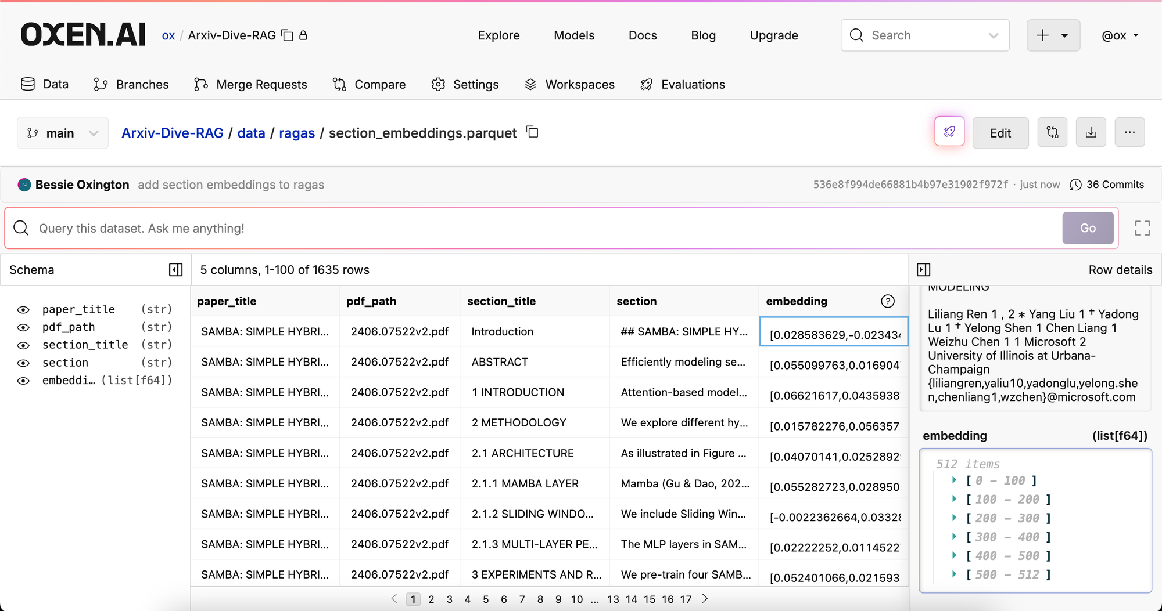Collapse the Schema panel
The image size is (1162, 611).
coord(175,270)
